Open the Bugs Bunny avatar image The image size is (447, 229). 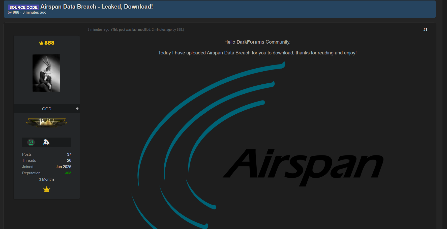46,73
